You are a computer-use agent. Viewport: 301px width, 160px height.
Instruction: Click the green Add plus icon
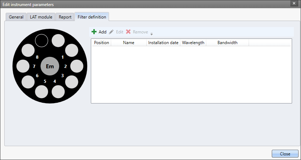click(x=94, y=32)
